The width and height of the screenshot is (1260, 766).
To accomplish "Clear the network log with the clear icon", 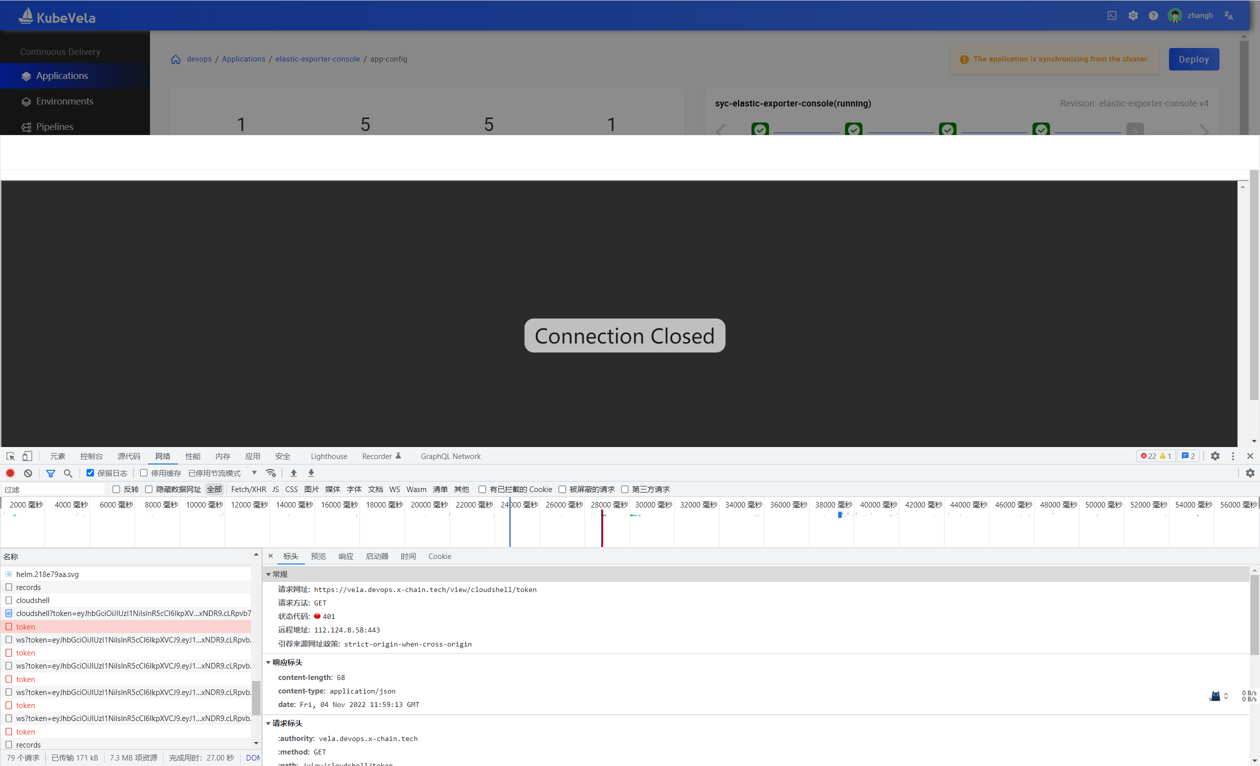I will pyautogui.click(x=27, y=473).
